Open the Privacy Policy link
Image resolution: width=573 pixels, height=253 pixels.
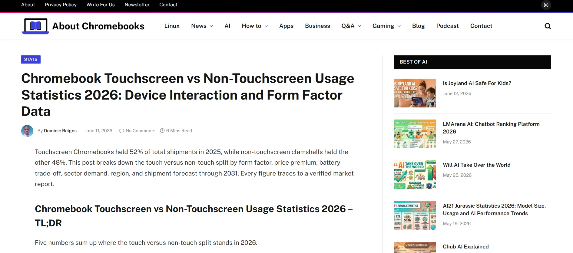[x=61, y=5]
